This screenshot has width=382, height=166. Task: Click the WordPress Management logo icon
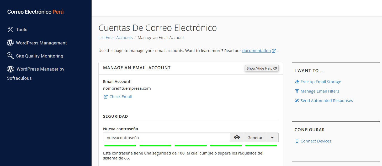tap(10, 43)
